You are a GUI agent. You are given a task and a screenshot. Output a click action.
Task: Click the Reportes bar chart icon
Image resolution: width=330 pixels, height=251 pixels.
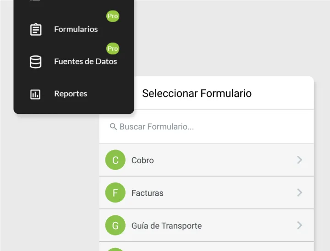pyautogui.click(x=36, y=94)
